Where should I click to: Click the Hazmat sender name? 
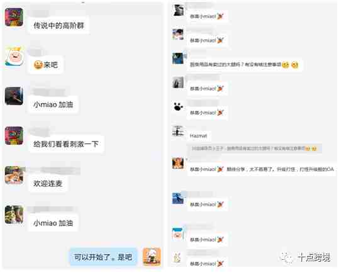click(198, 136)
